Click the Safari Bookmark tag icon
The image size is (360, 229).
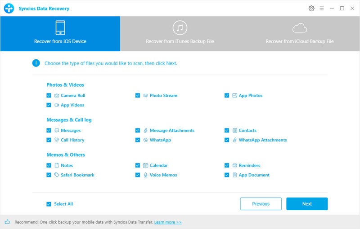pyautogui.click(x=57, y=175)
